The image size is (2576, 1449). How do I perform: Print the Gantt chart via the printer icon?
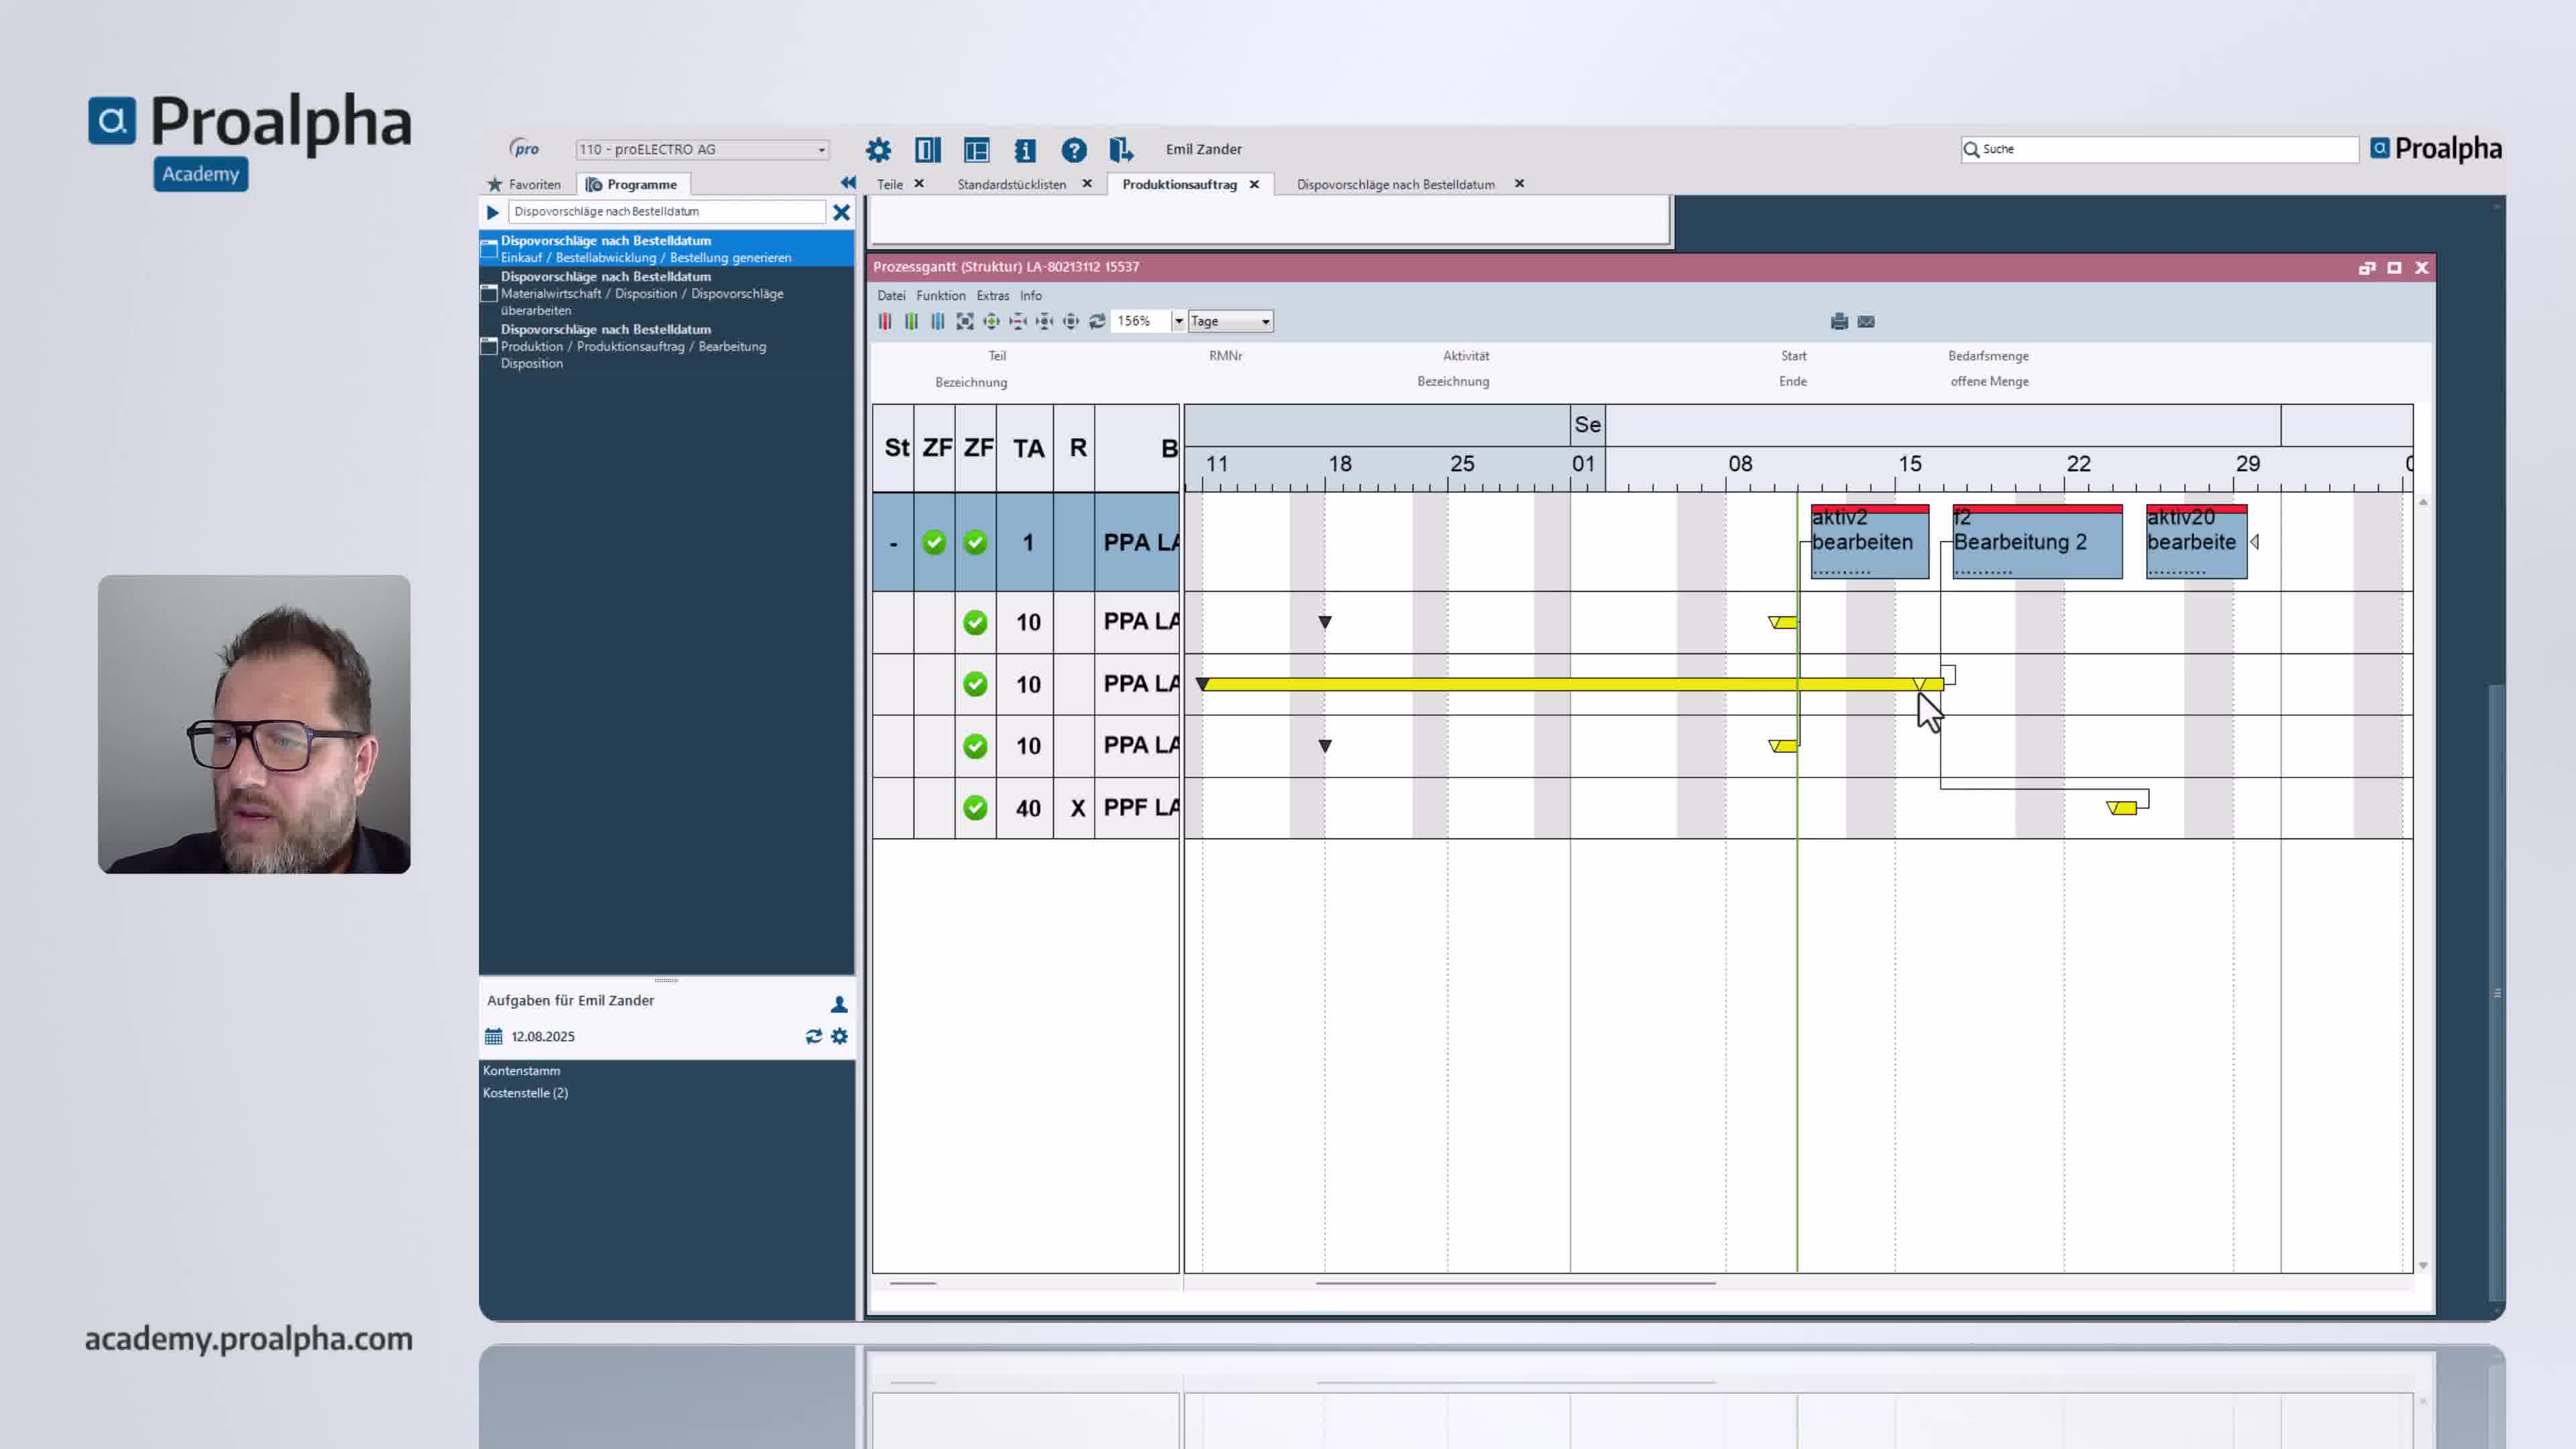pyautogui.click(x=1838, y=322)
